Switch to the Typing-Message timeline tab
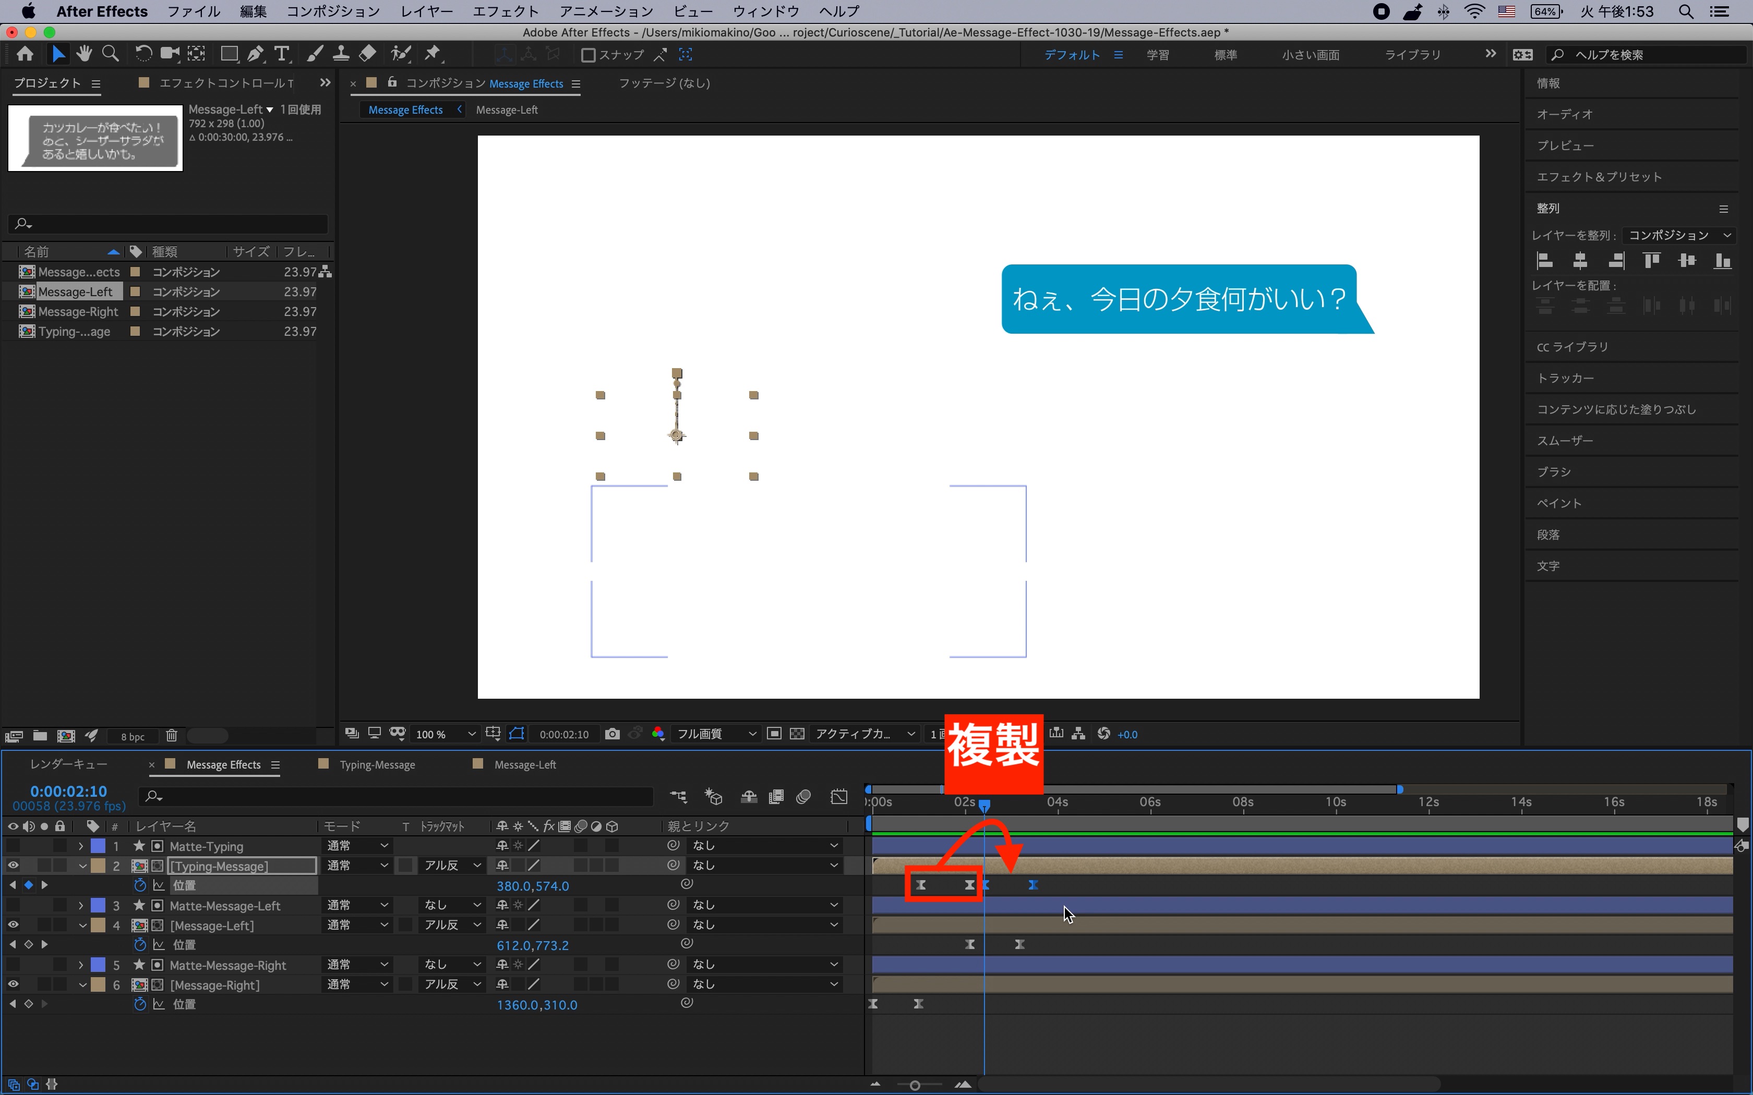 pos(377,765)
